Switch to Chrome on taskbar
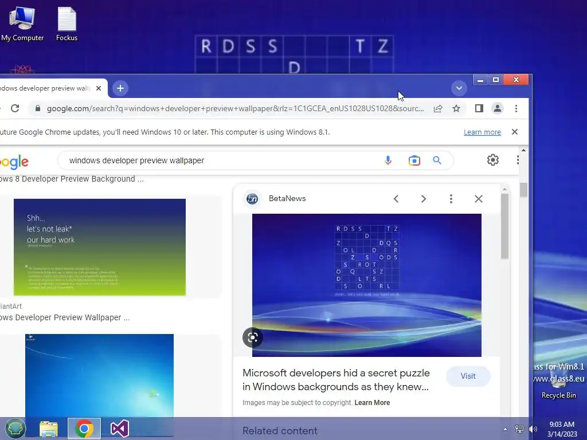 [84, 429]
